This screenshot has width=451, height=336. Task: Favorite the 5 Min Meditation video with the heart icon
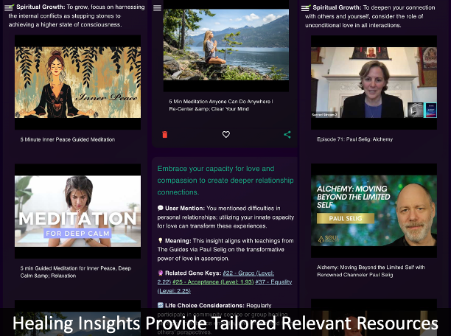point(226,135)
